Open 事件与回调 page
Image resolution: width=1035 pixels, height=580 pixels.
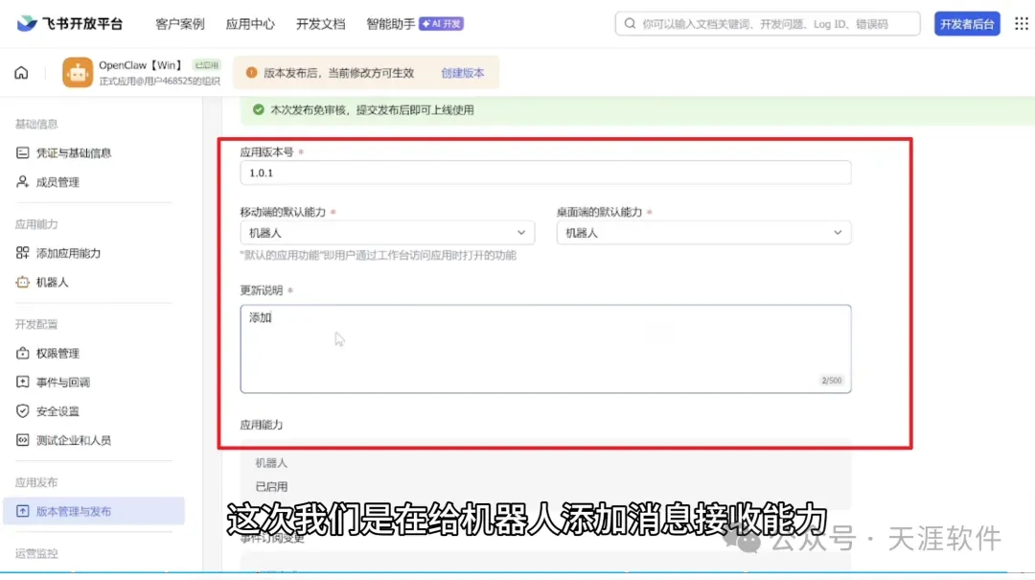click(62, 382)
